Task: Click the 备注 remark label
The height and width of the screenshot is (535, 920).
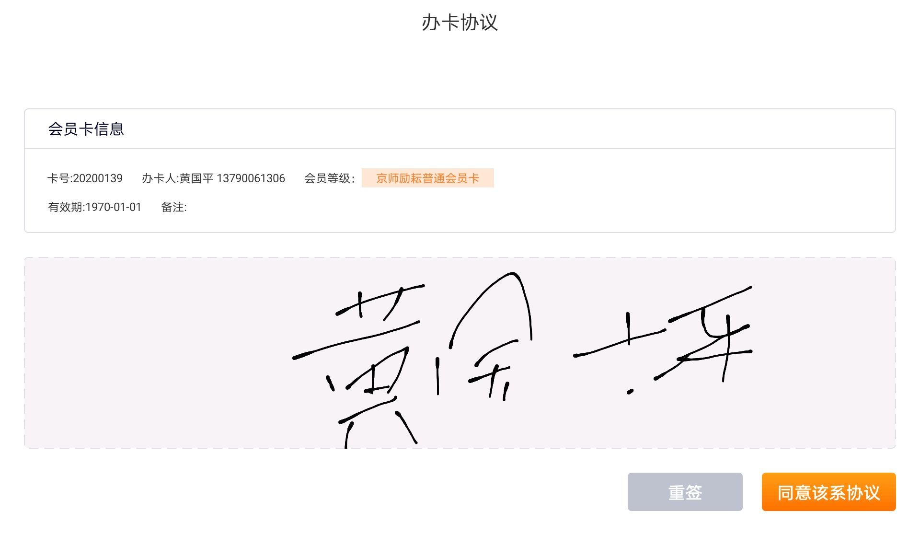Action: (x=173, y=207)
